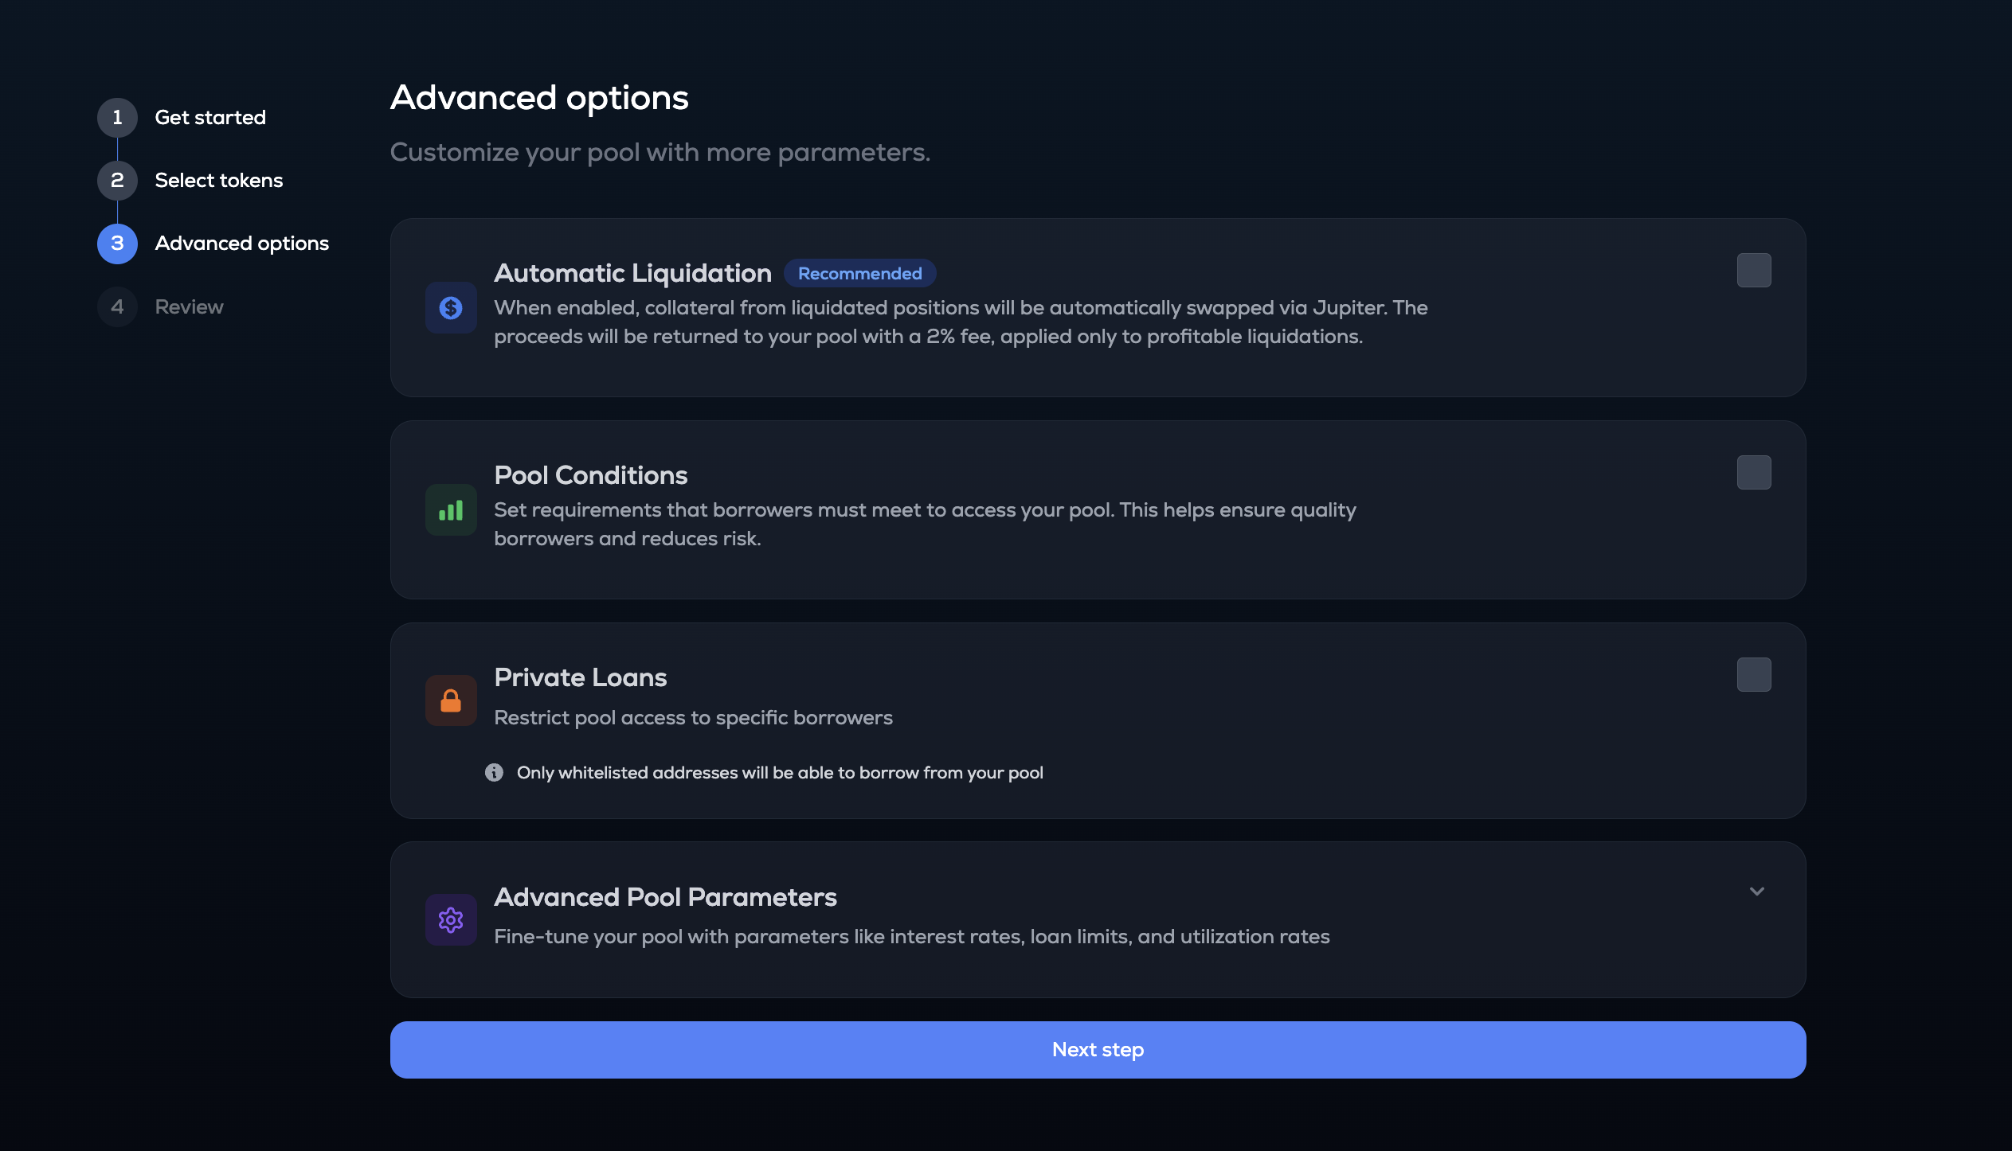The height and width of the screenshot is (1151, 2012).
Task: Click the green bar chart Pool Conditions icon
Action: (x=451, y=510)
